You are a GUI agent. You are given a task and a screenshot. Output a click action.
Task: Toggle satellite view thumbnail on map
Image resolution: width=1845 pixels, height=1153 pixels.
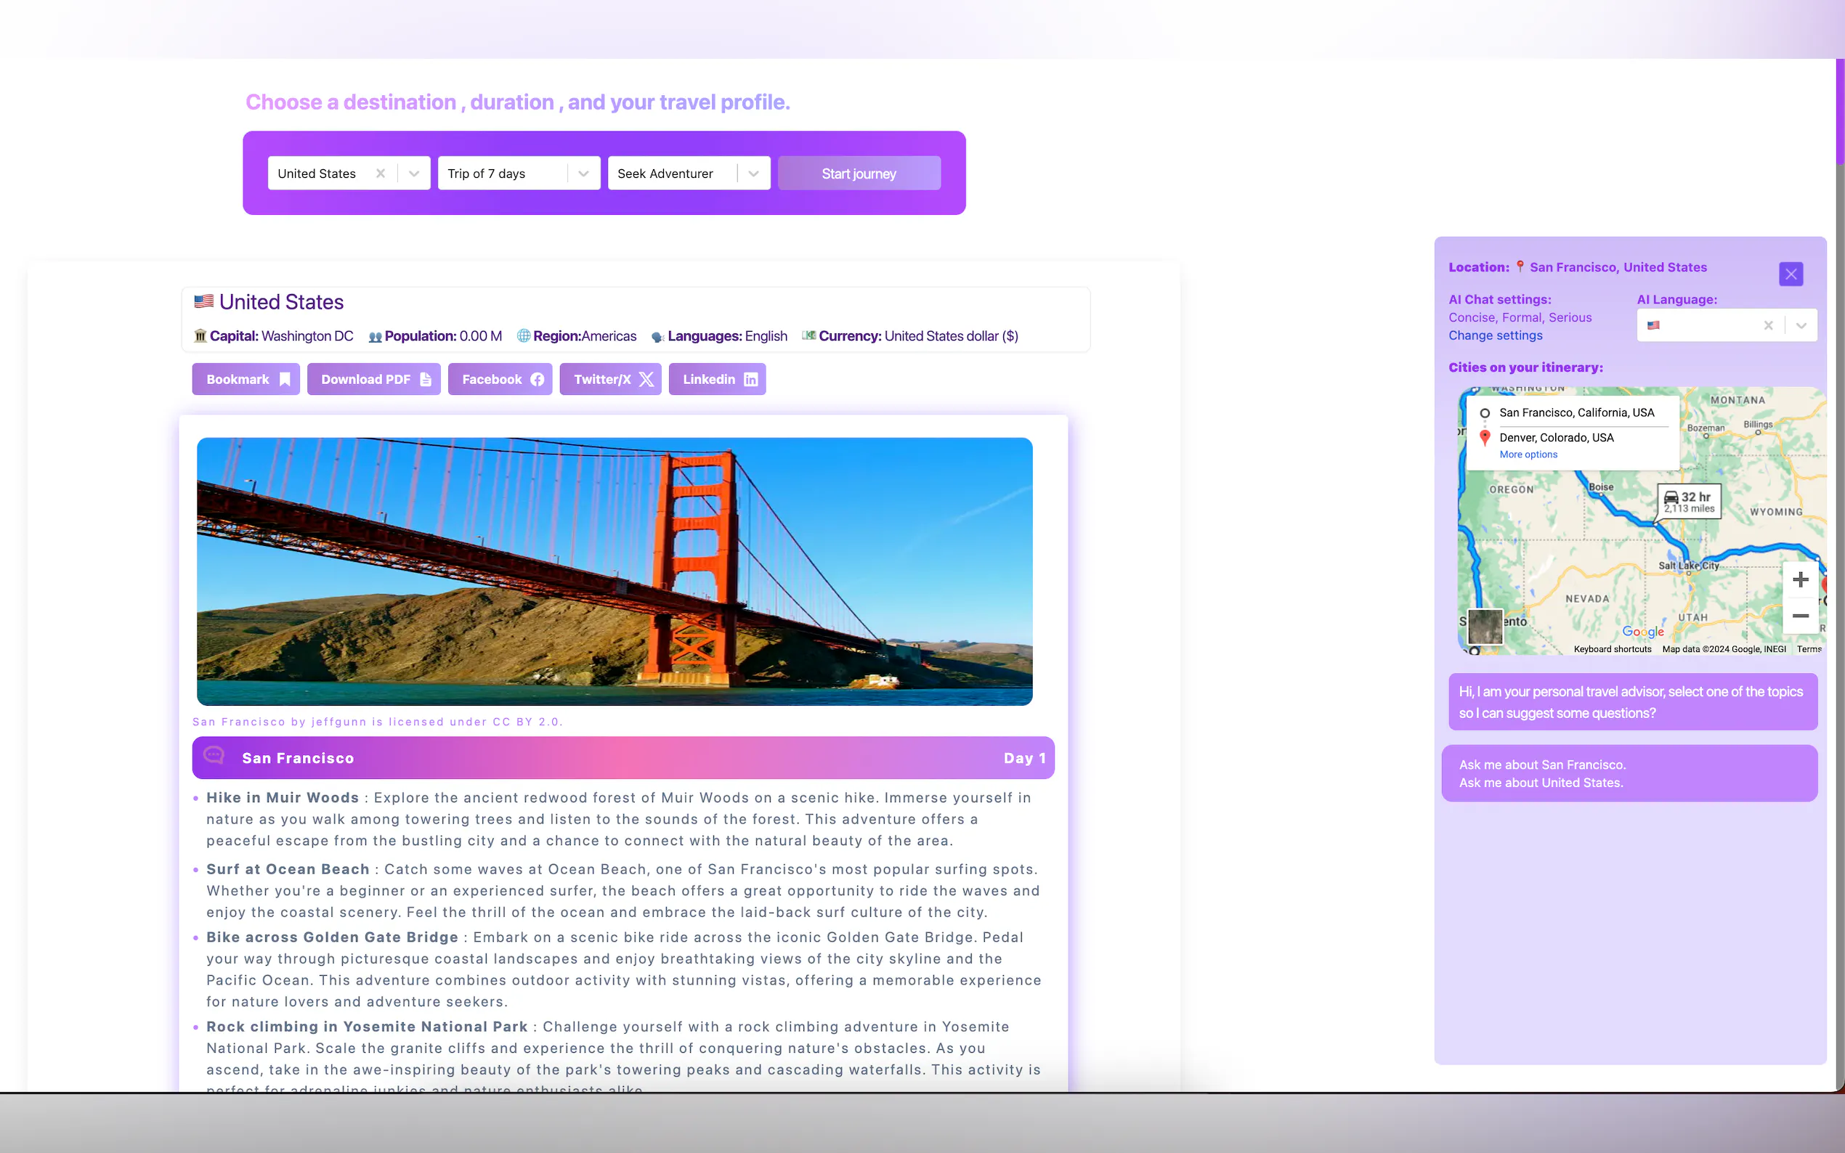click(x=1484, y=626)
